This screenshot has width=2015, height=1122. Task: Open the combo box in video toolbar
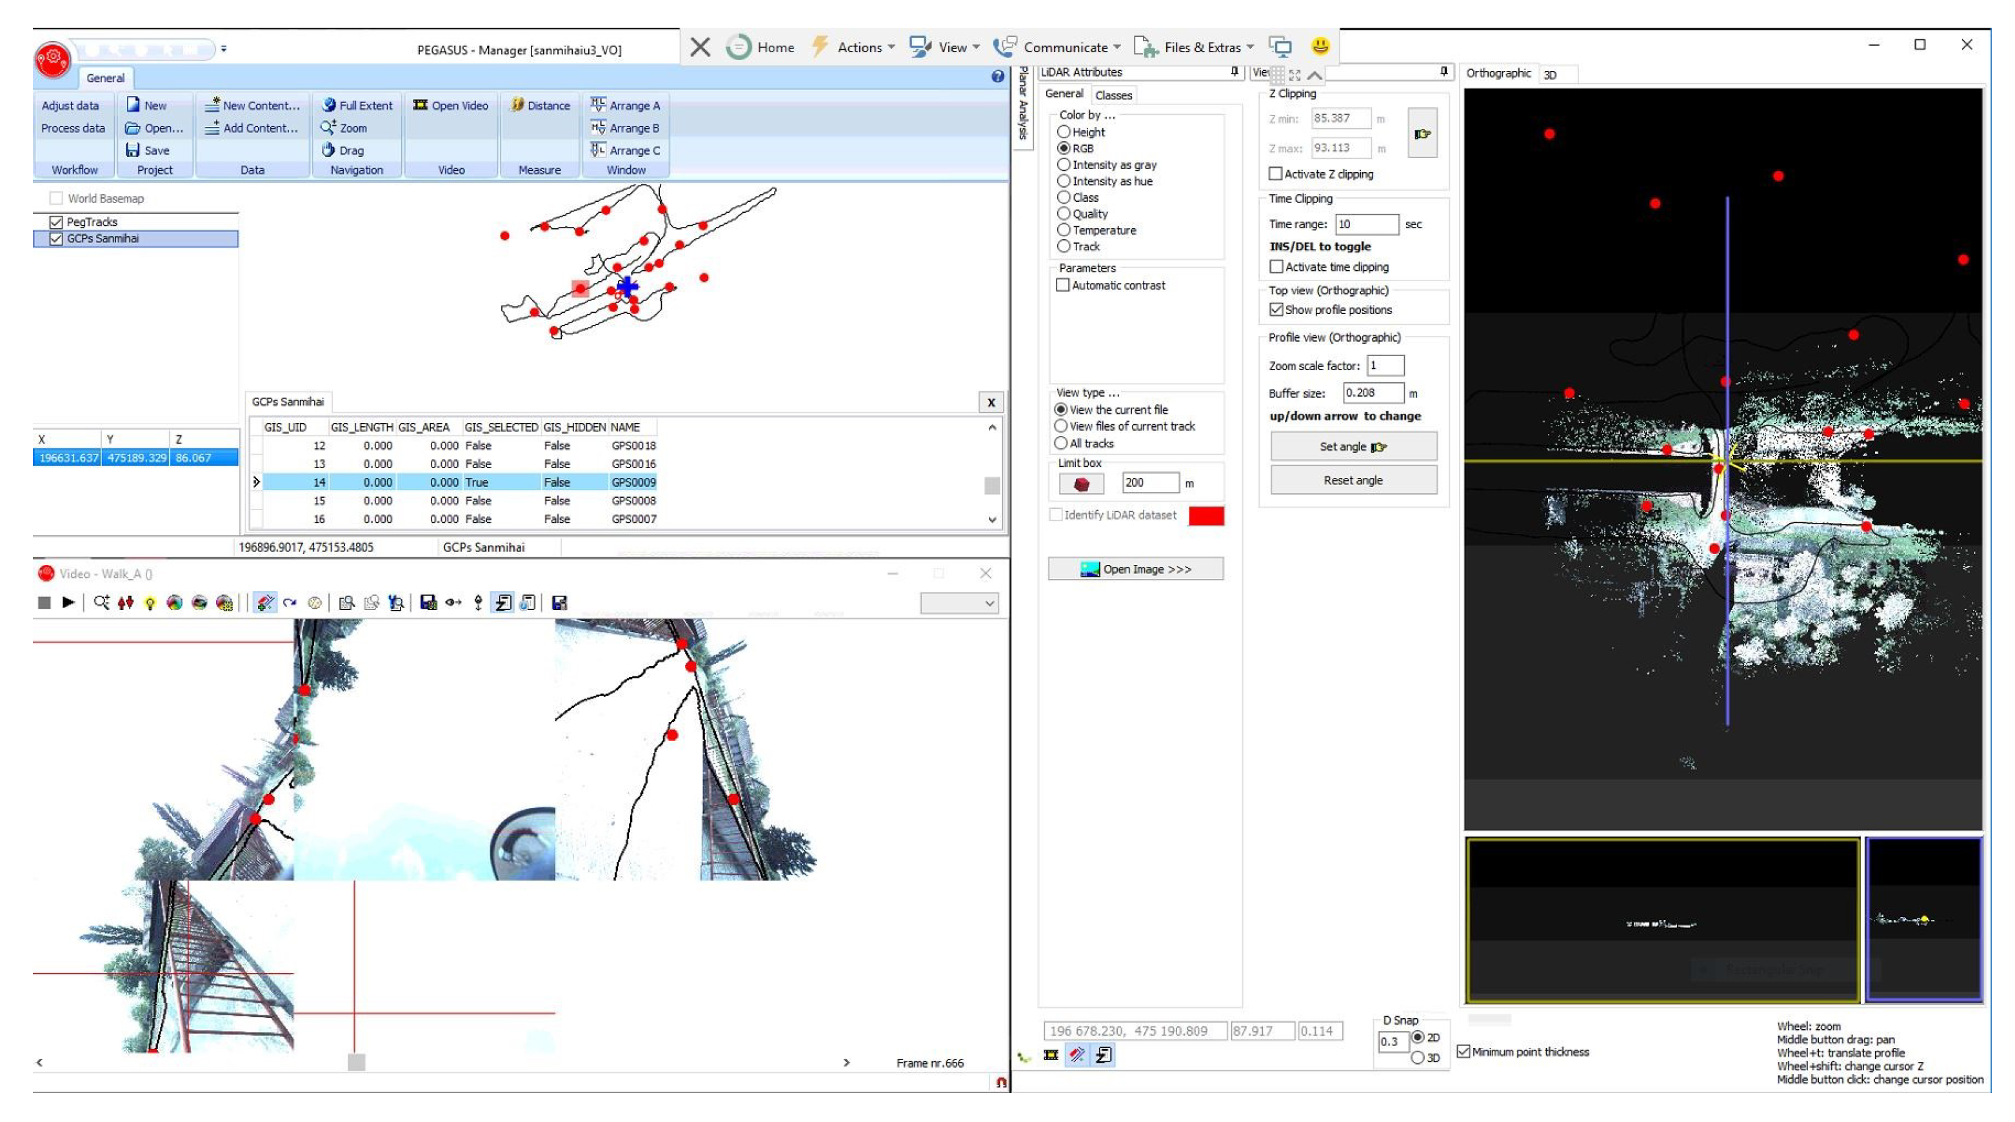click(959, 604)
